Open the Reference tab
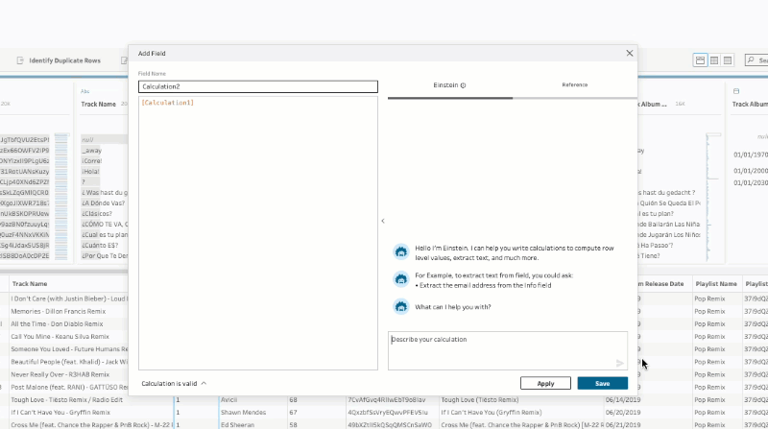Viewport: 768px width, 429px height. tap(574, 85)
